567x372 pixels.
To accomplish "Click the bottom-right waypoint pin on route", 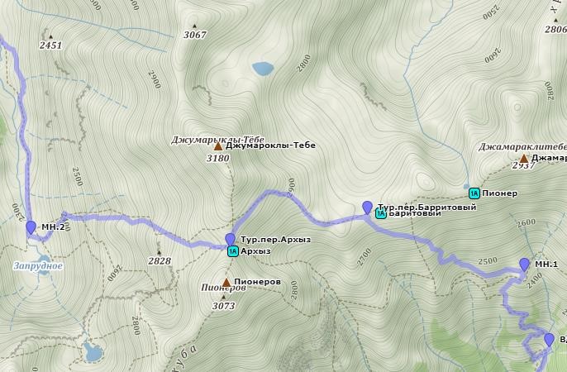I will (x=550, y=341).
